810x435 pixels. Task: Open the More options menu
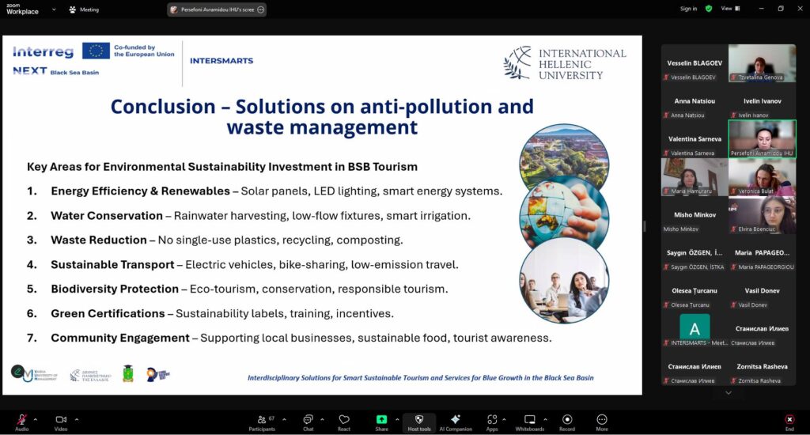[x=602, y=420]
